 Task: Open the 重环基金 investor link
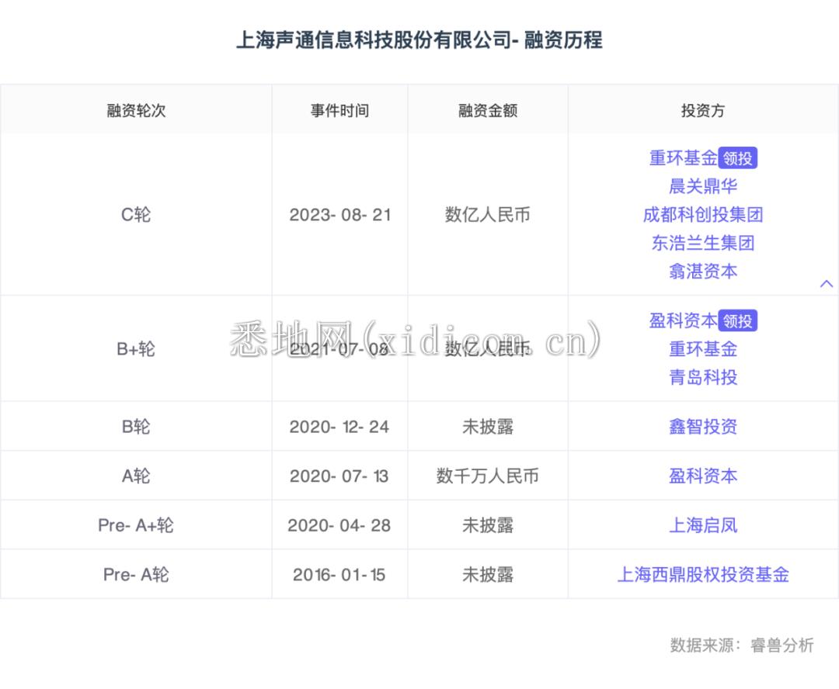pos(682,158)
